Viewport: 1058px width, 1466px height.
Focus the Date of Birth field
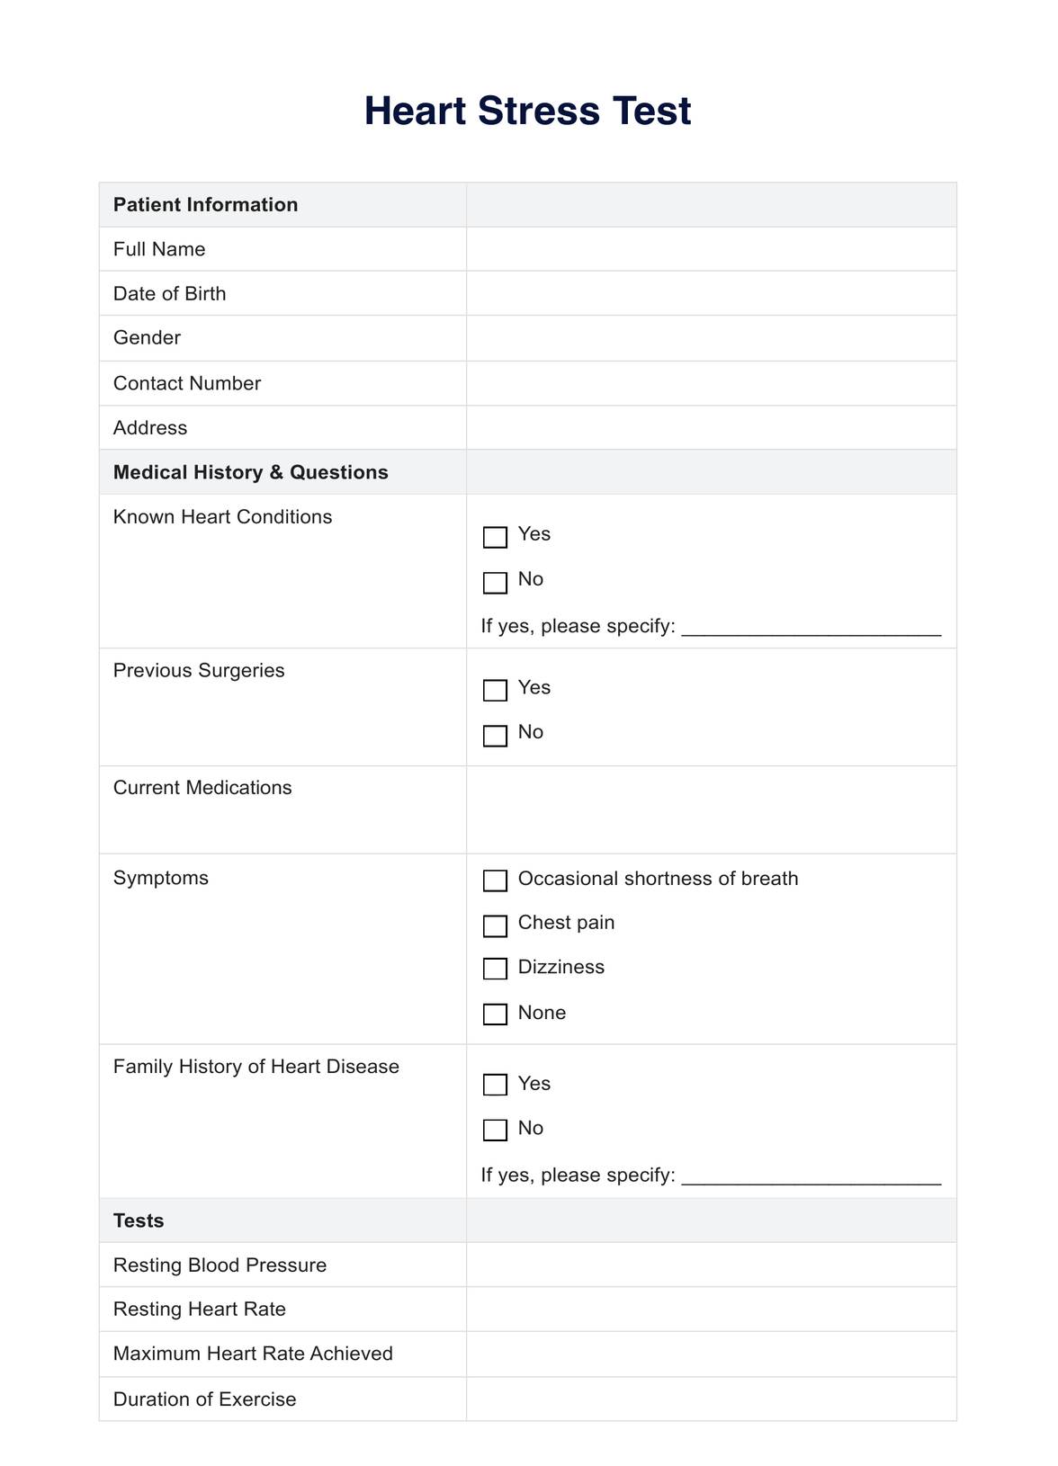(x=711, y=293)
